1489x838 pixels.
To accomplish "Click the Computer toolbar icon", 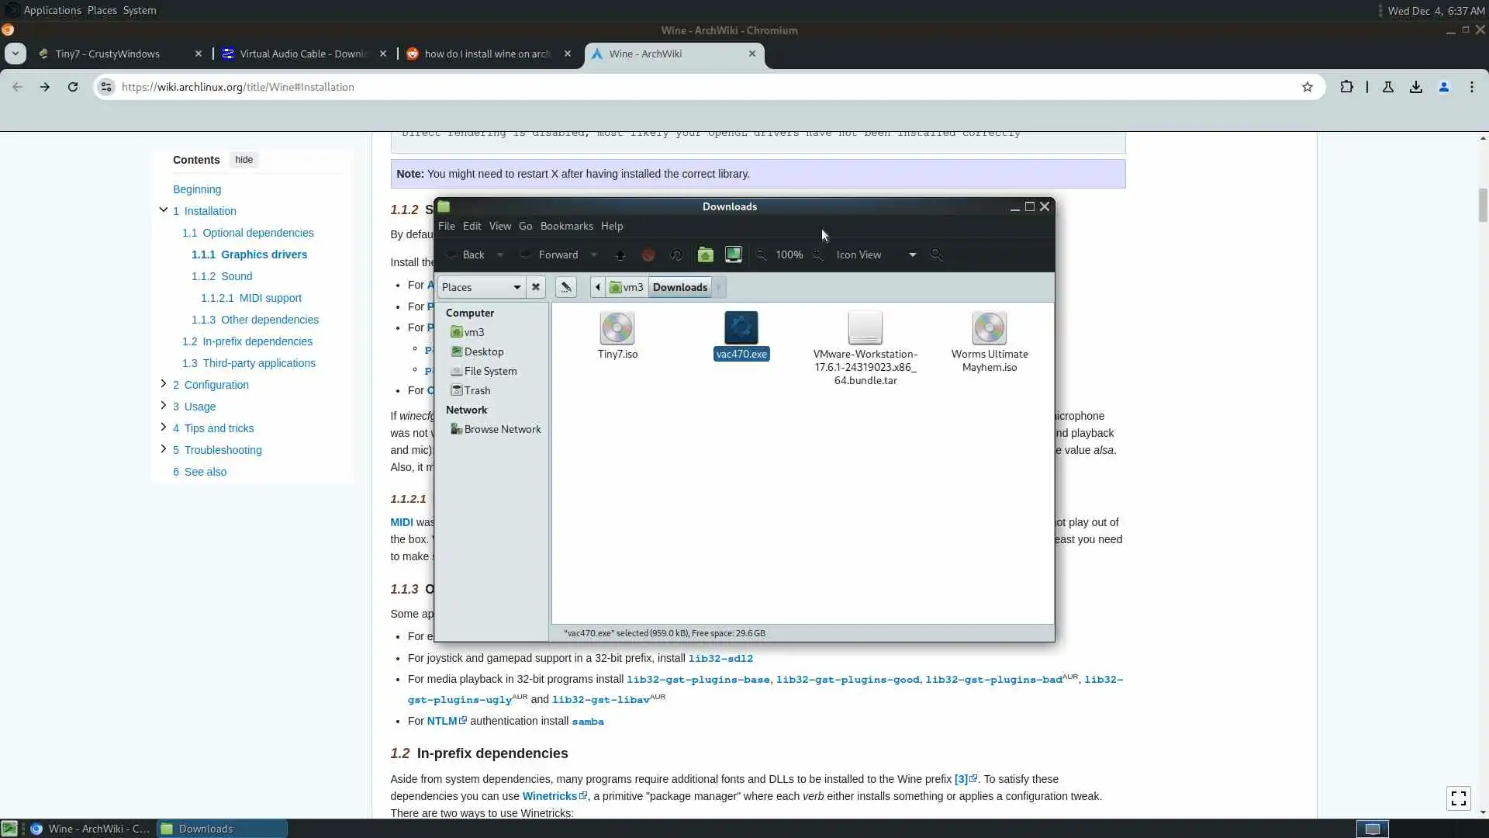I will [733, 255].
